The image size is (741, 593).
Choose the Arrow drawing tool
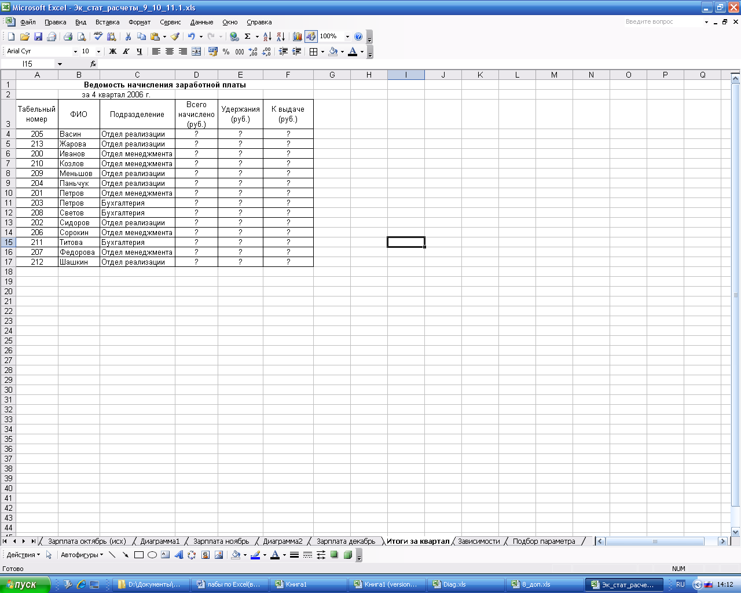125,555
